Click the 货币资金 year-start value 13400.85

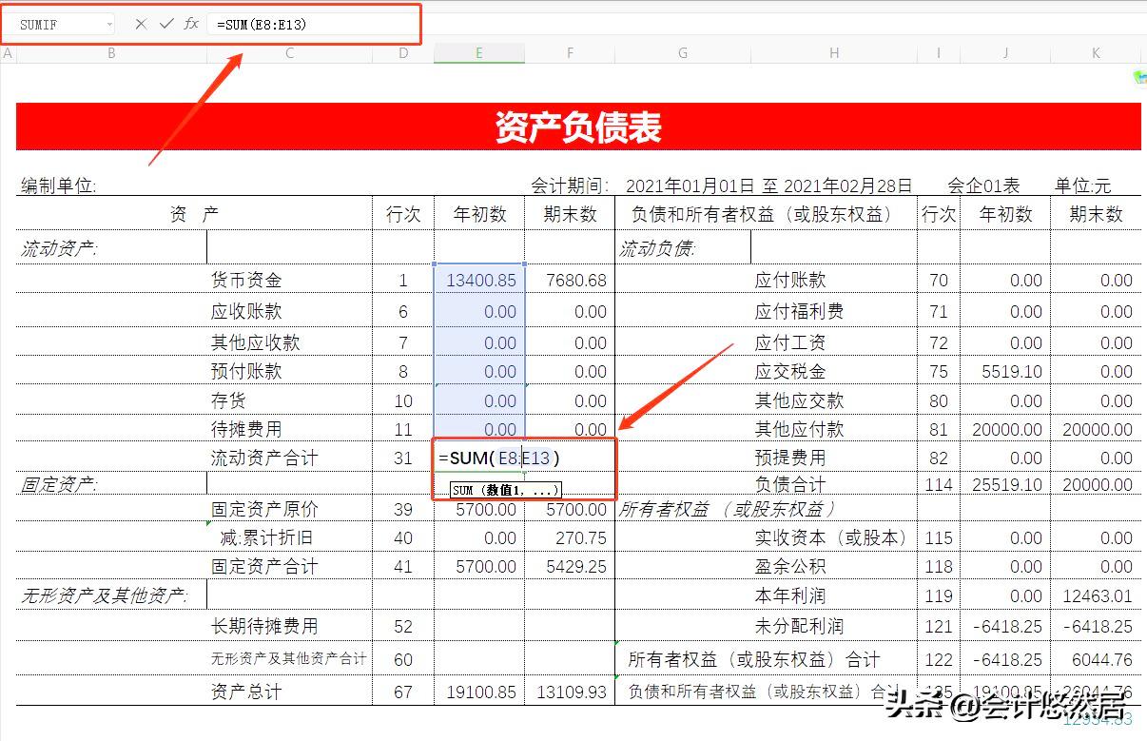pos(479,280)
